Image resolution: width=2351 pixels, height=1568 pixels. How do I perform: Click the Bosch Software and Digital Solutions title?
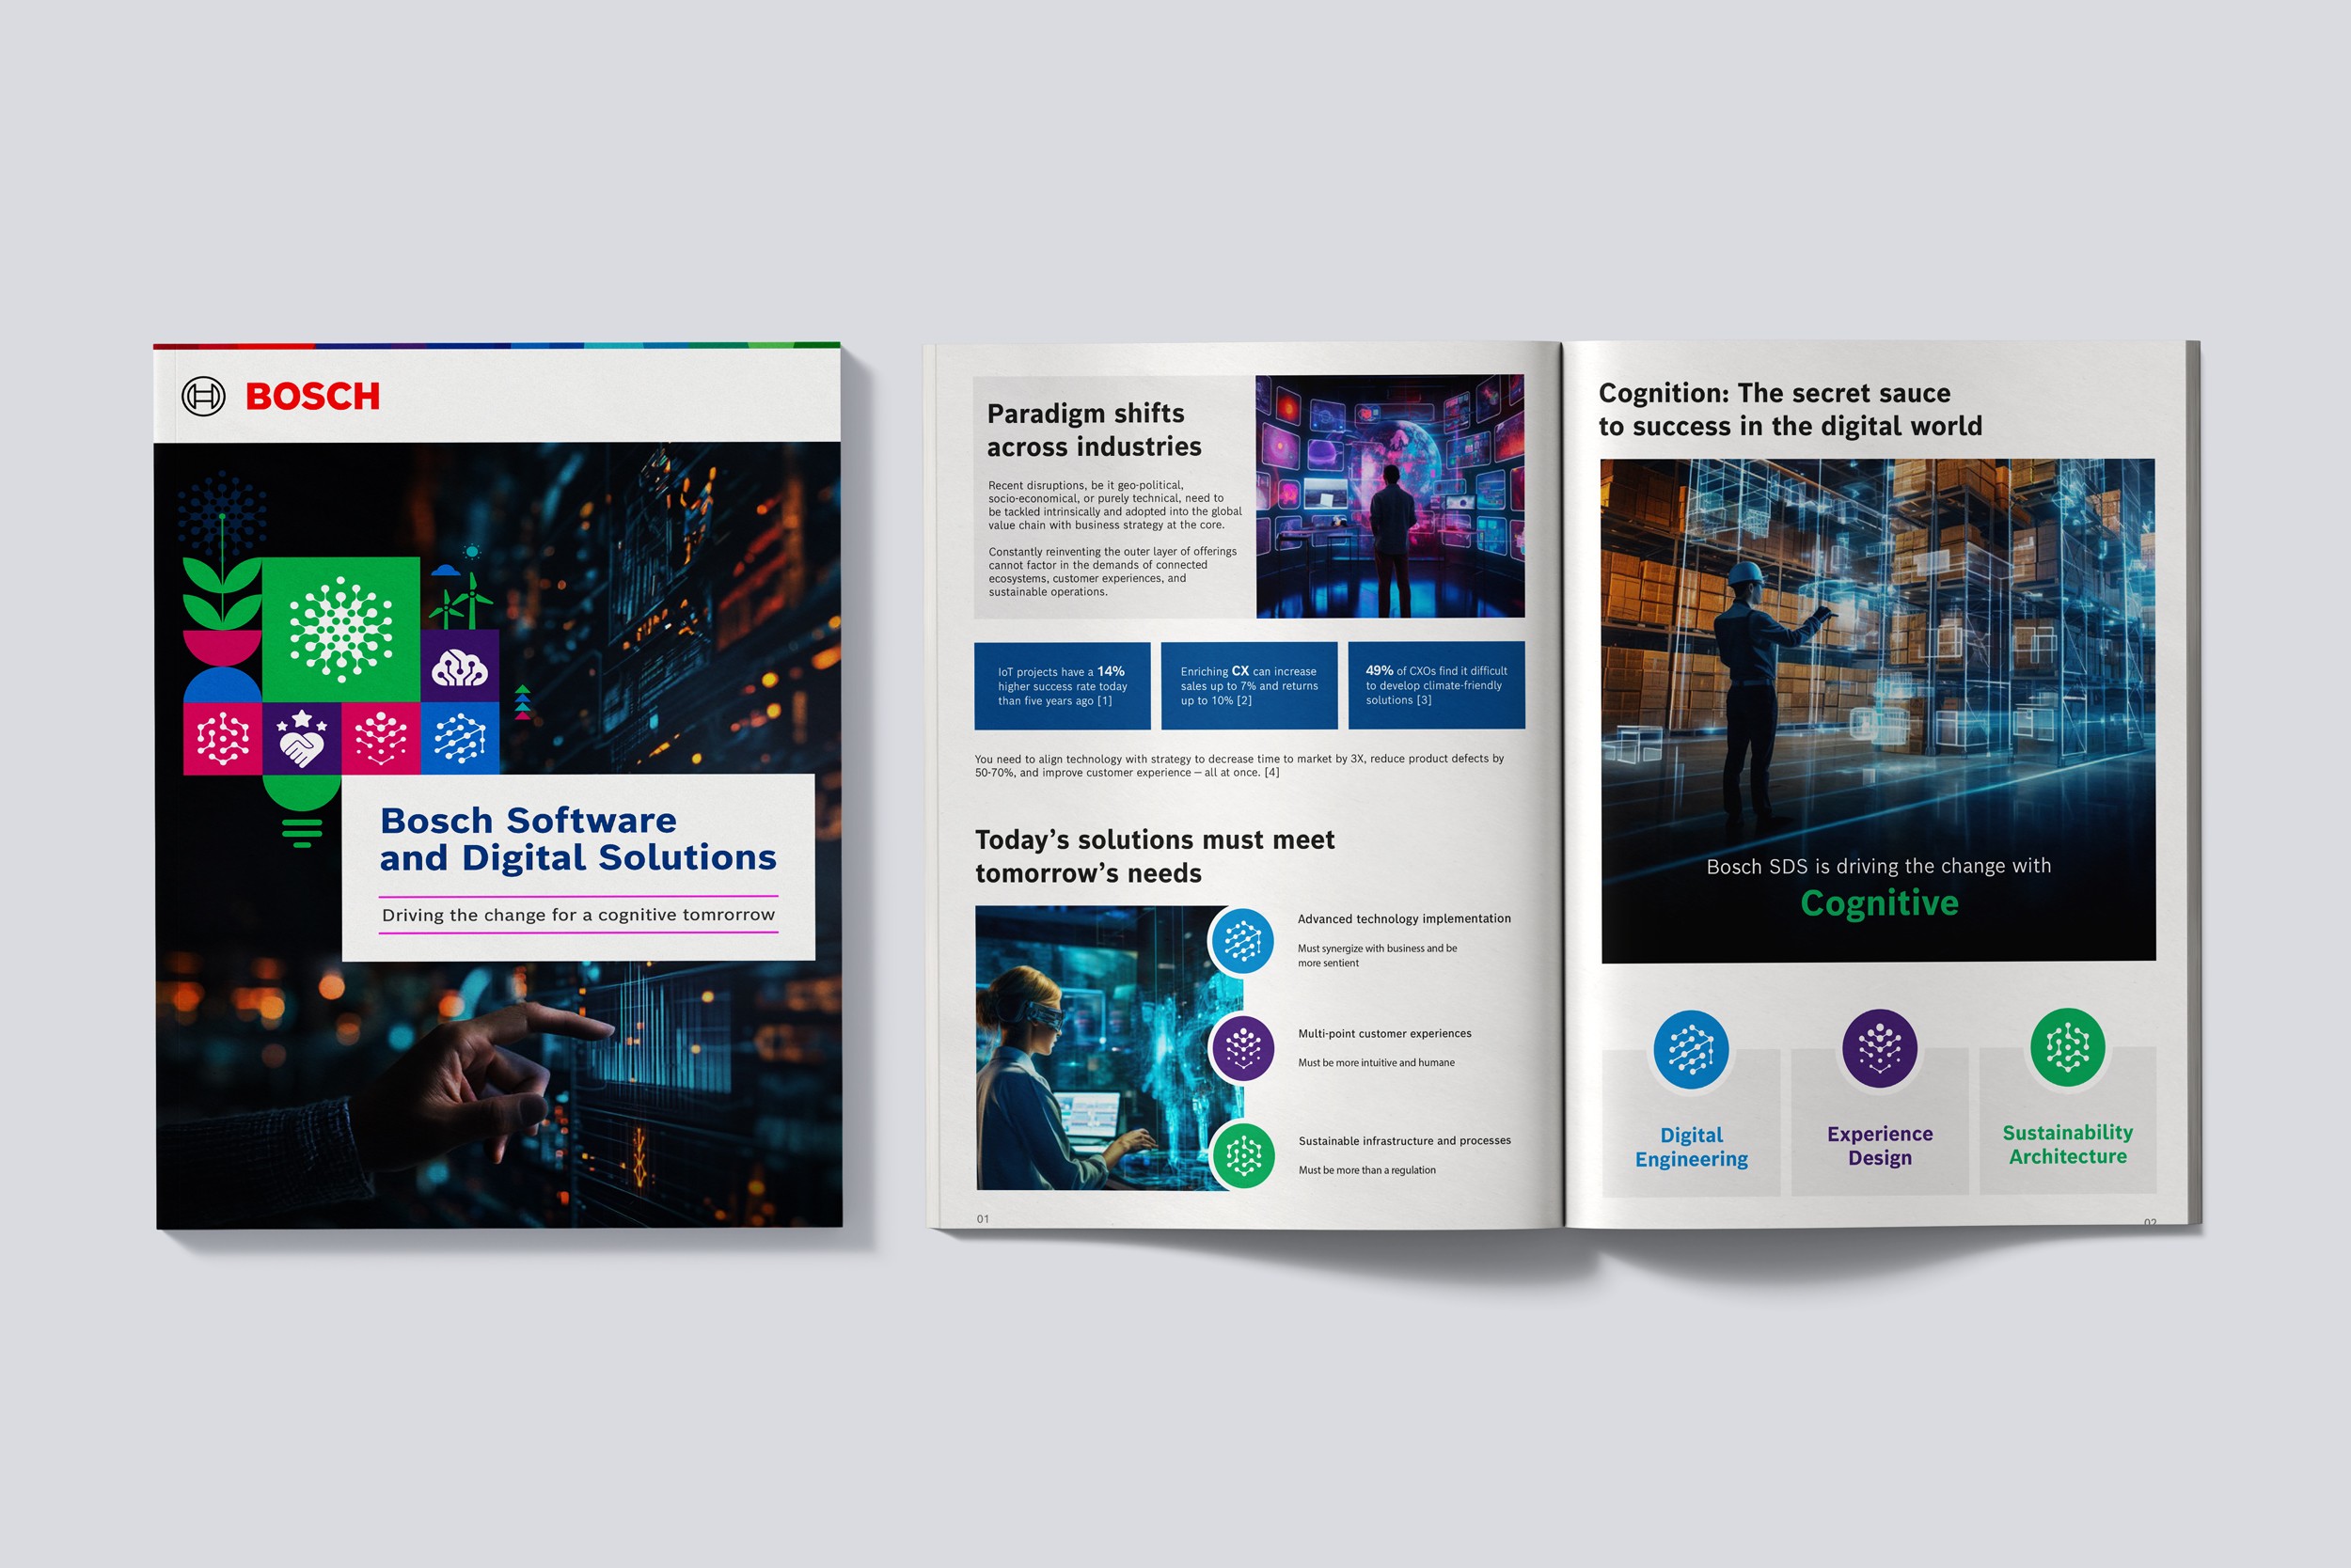[577, 839]
